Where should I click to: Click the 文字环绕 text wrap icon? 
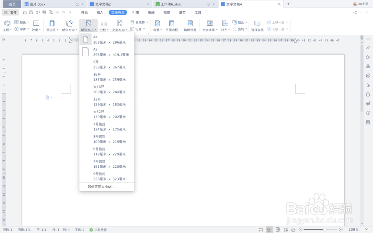210,23
